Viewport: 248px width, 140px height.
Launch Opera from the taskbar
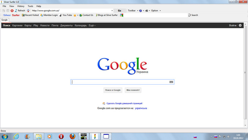[x=61, y=137]
